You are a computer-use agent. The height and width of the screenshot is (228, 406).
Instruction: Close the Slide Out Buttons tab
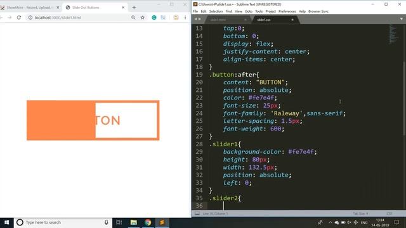pyautogui.click(x=123, y=8)
